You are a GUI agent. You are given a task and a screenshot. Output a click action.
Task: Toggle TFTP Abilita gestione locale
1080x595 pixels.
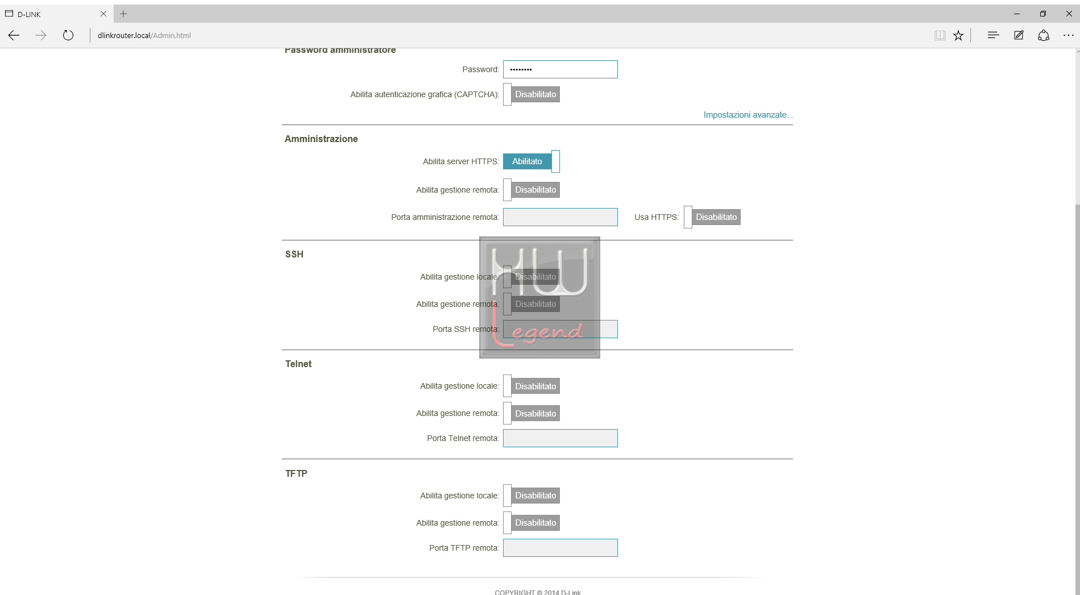pos(531,496)
